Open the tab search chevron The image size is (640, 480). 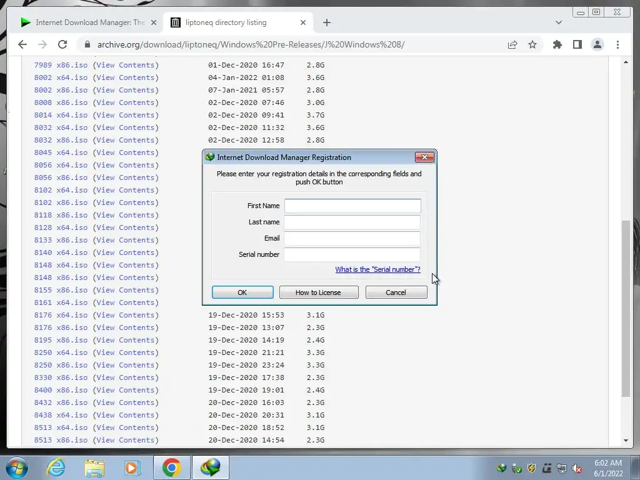tap(558, 22)
